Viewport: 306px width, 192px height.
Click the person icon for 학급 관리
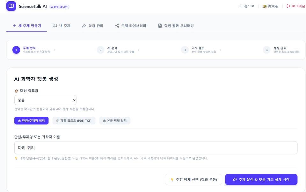pyautogui.click(x=84, y=26)
